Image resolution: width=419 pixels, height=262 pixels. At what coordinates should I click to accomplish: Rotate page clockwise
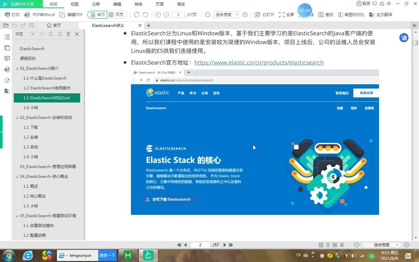click(137, 15)
